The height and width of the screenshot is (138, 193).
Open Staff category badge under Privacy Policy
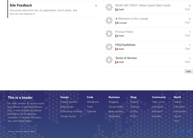click(119, 36)
